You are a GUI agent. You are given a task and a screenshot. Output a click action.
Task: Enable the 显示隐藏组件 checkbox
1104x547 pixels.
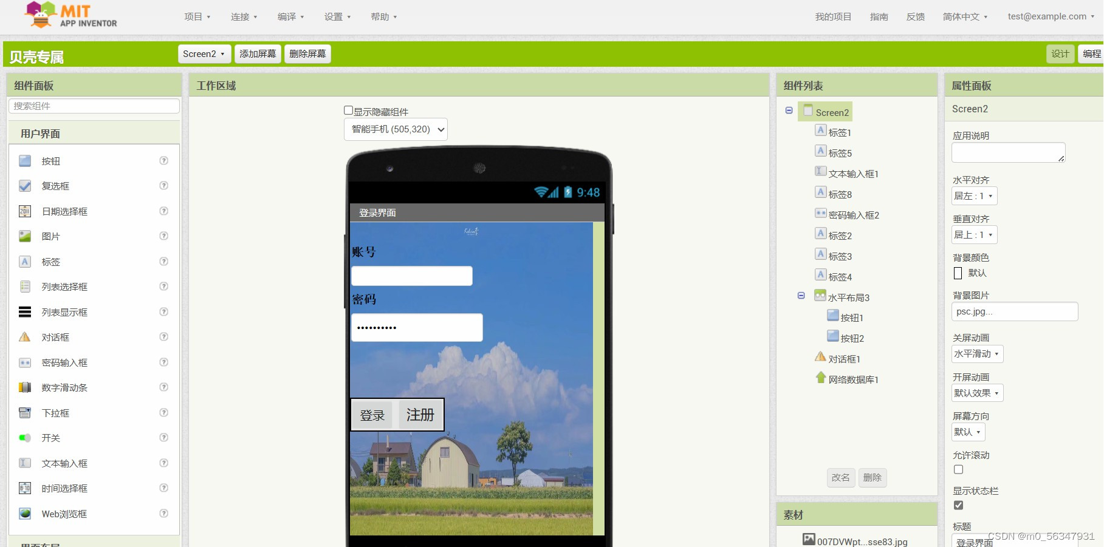(348, 110)
